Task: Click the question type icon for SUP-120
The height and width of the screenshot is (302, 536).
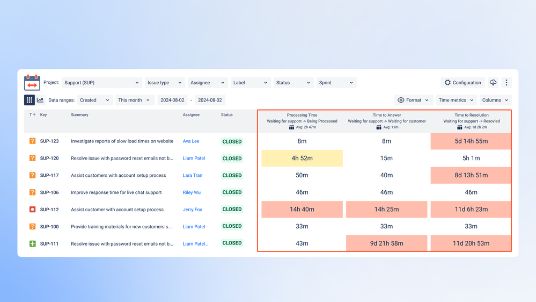Action: (x=33, y=158)
